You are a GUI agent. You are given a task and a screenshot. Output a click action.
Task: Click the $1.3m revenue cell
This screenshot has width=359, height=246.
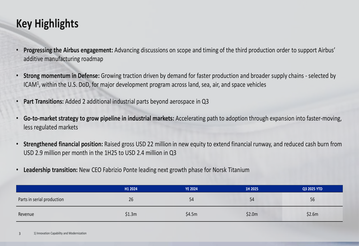coord(131,214)
